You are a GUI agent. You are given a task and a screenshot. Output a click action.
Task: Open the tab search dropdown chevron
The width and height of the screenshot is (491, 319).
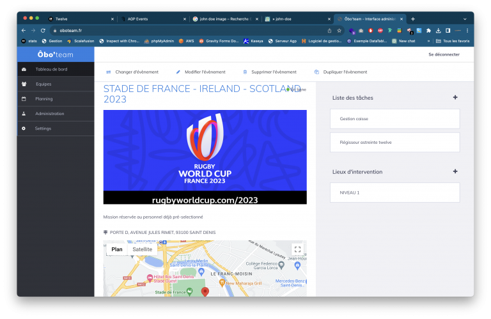pos(465,19)
